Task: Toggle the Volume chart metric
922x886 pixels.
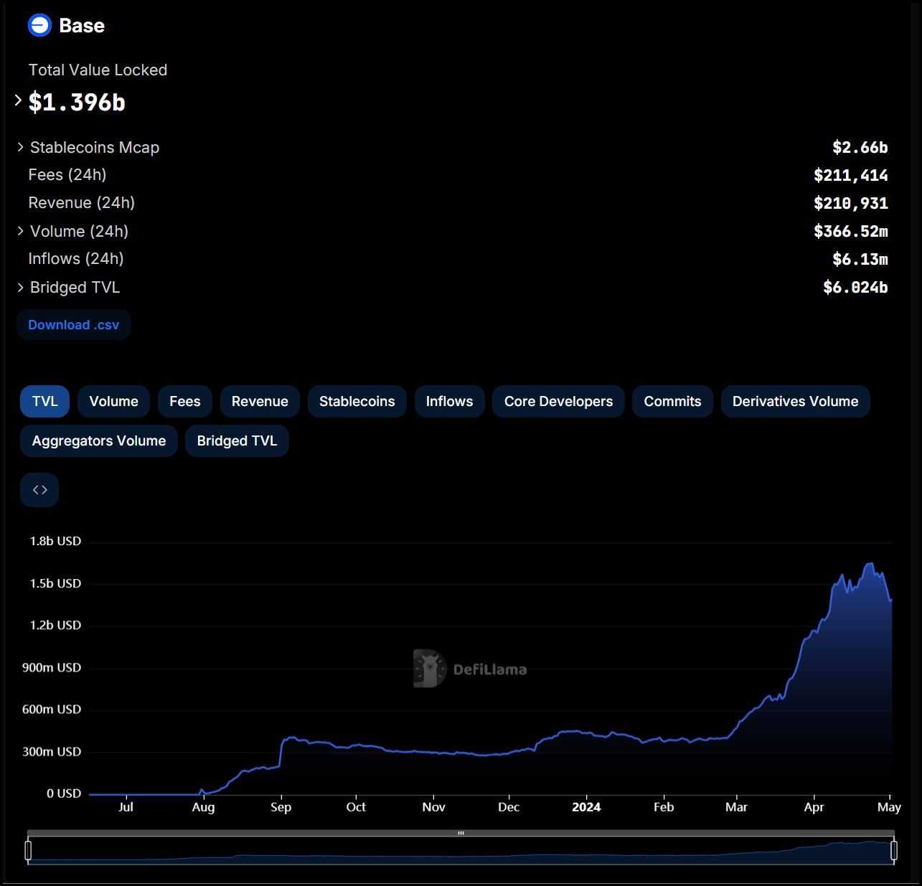Action: click(x=113, y=401)
